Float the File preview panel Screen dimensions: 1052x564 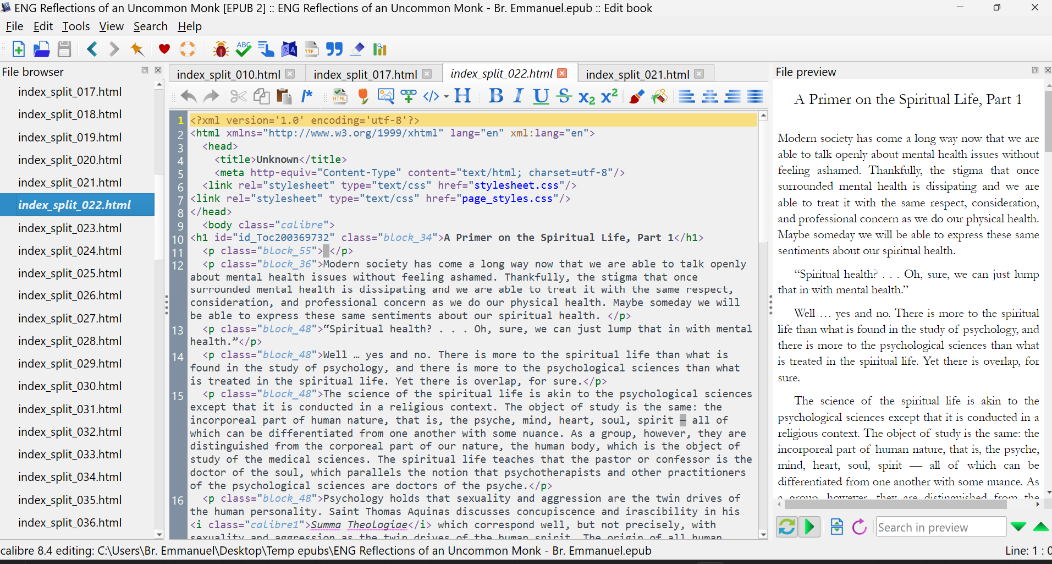pos(1035,70)
